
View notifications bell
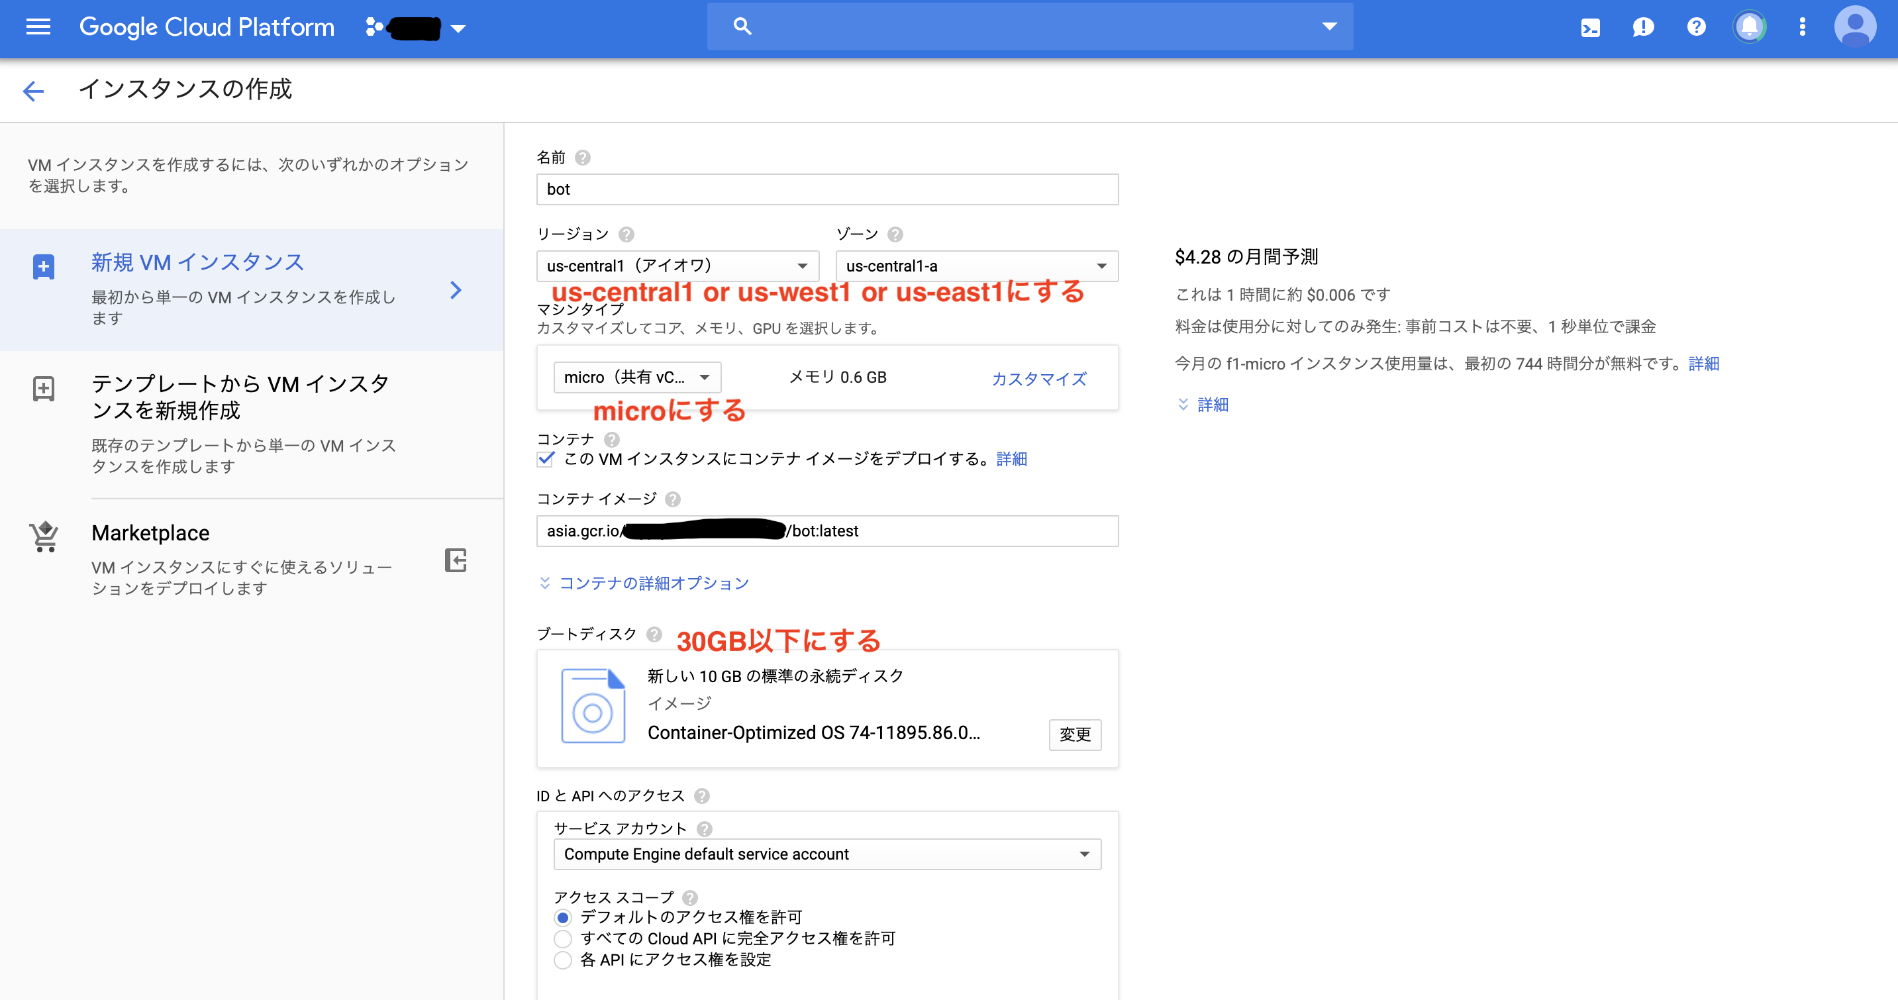click(1750, 27)
